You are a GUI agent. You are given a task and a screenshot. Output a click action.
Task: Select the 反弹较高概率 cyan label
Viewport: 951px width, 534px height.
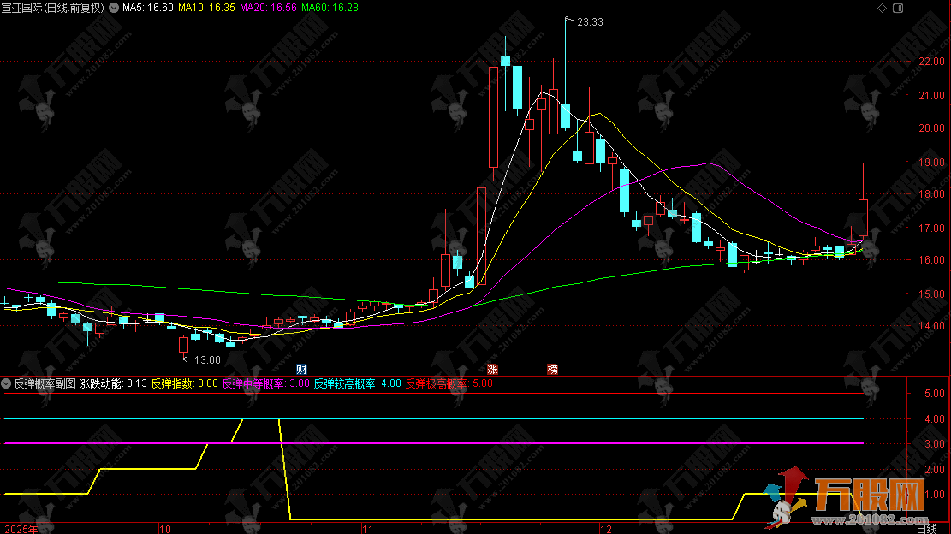pos(356,383)
